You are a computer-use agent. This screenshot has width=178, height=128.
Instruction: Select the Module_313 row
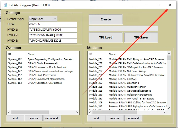click(x=128, y=107)
